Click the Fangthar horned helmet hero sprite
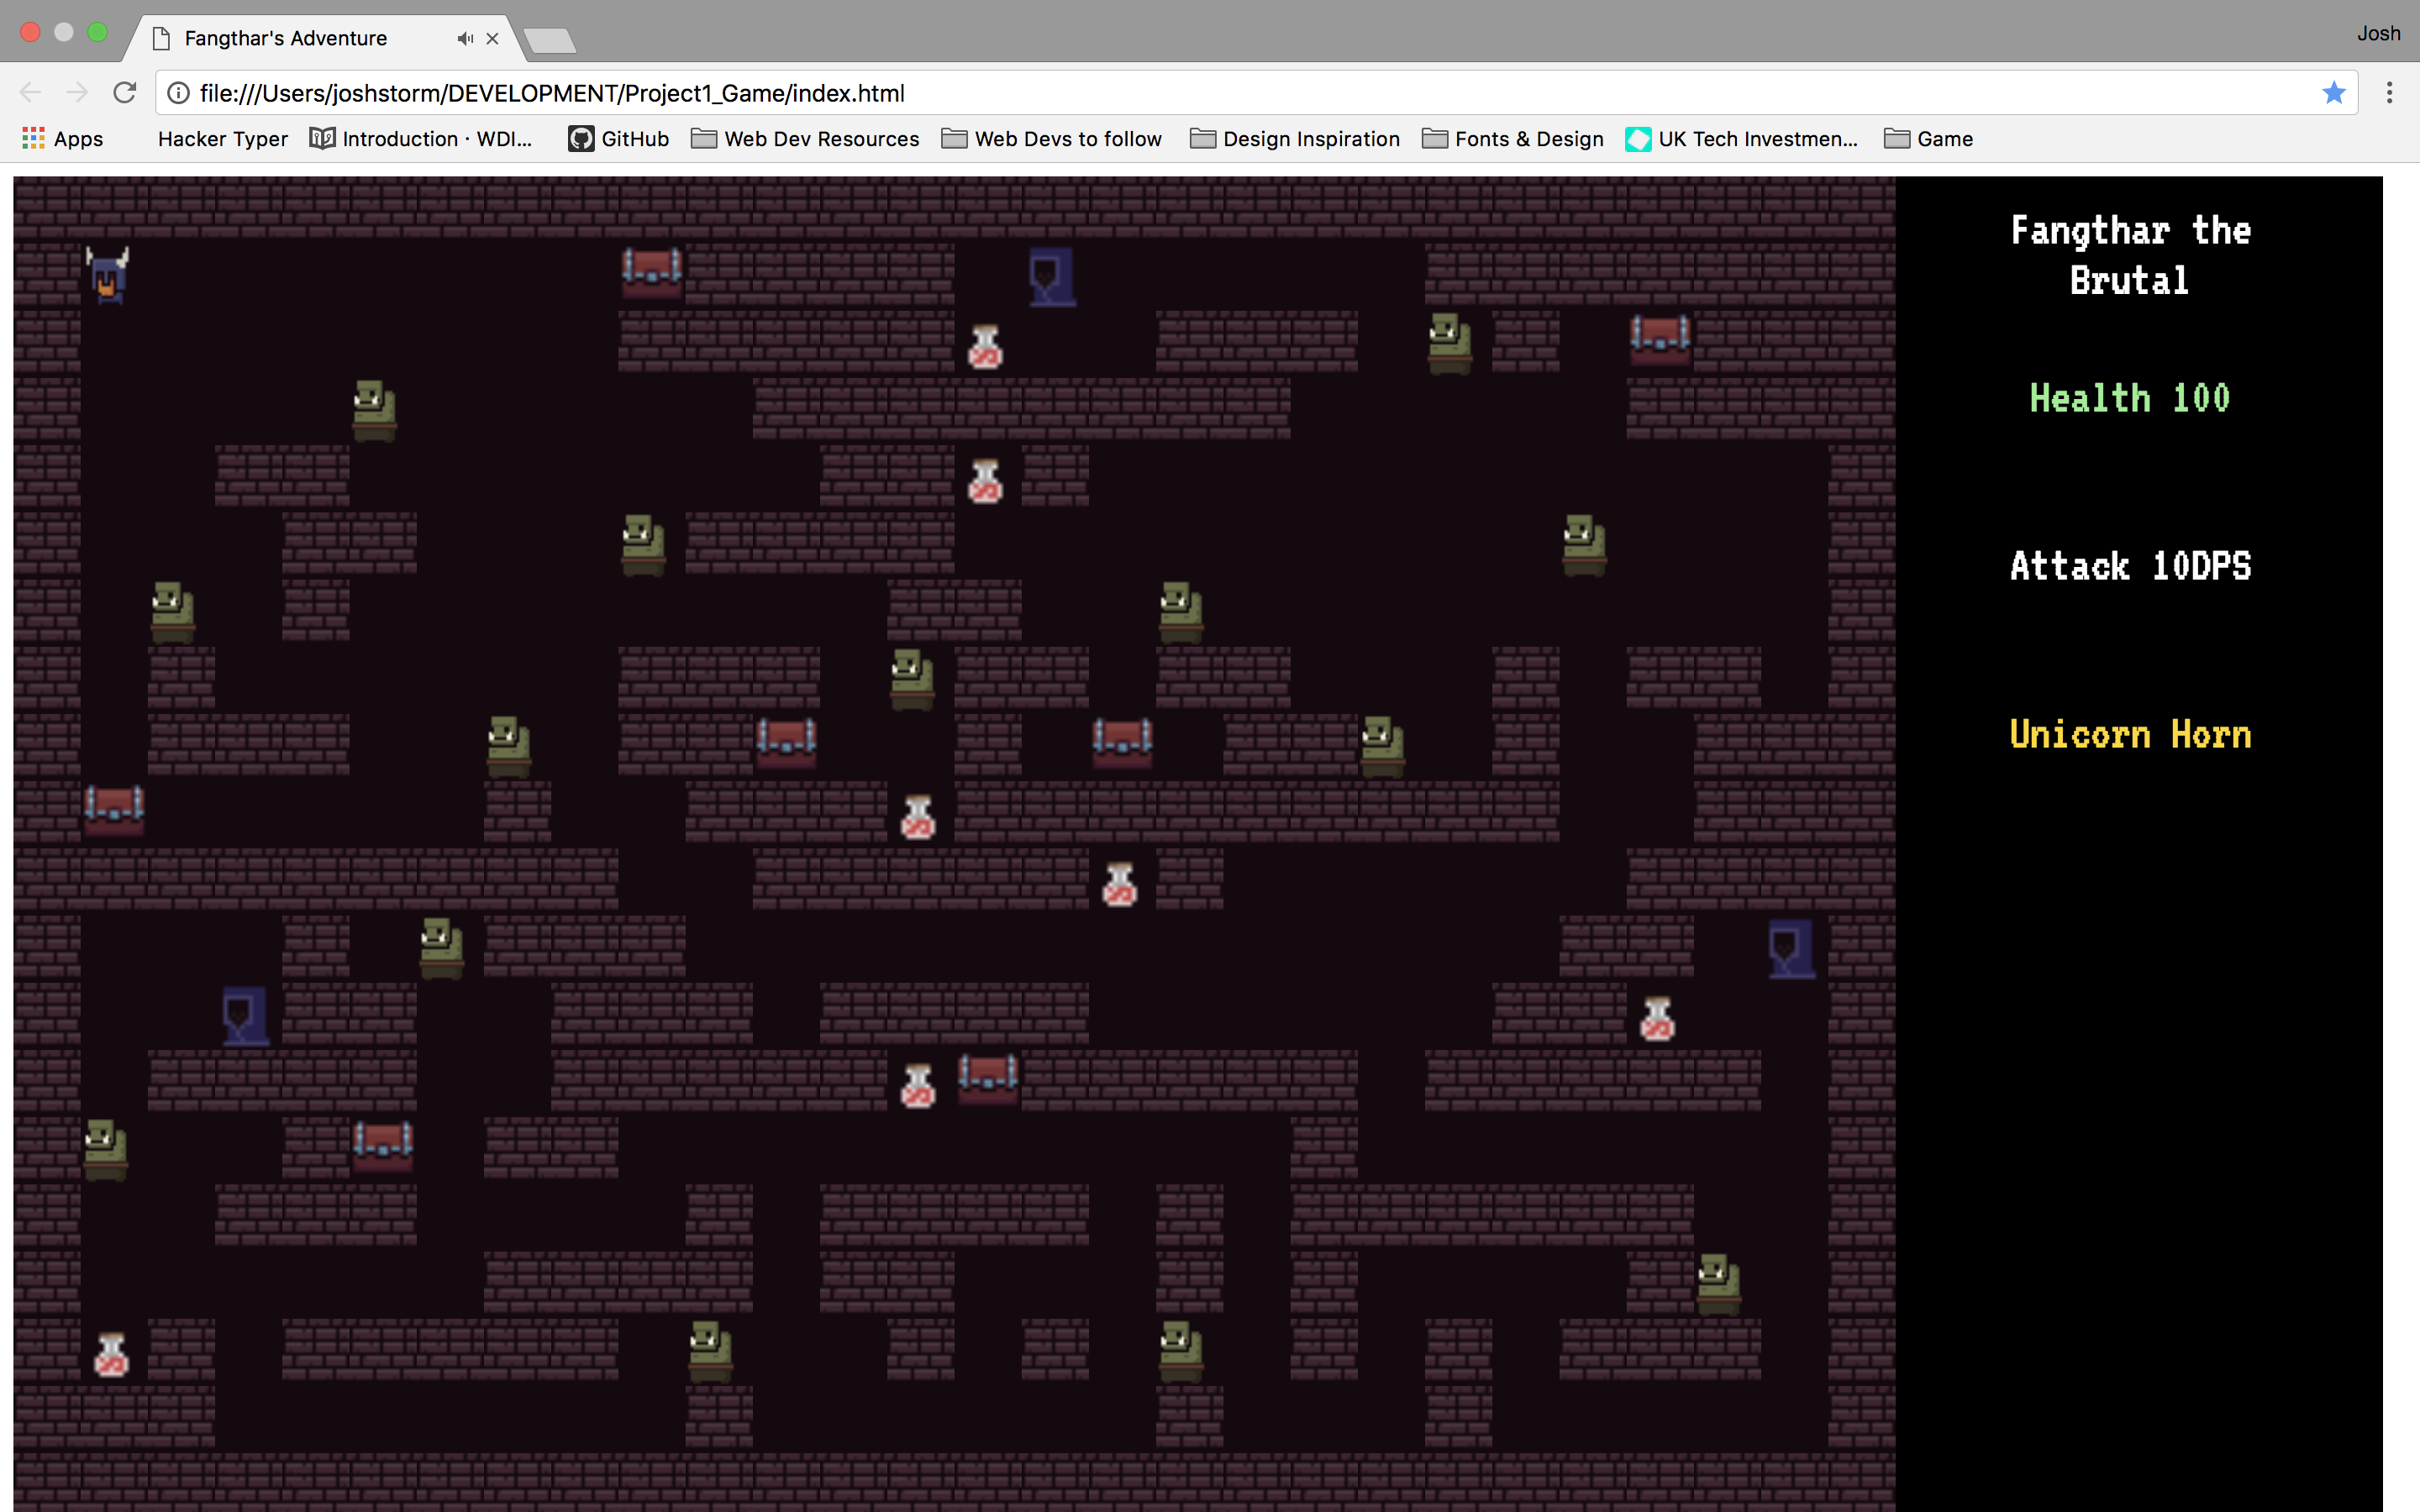The image size is (2420, 1512). point(107,275)
